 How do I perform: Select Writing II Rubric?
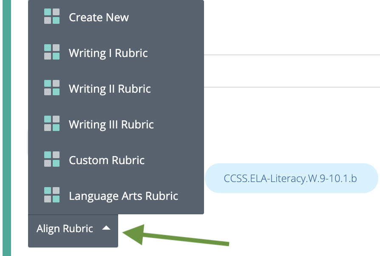click(x=110, y=88)
